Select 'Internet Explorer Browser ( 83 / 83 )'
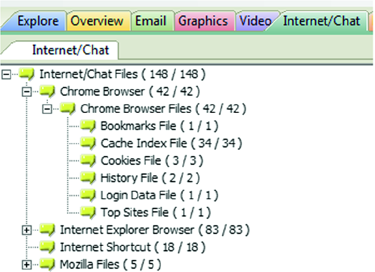This screenshot has width=375, height=272. 155,230
